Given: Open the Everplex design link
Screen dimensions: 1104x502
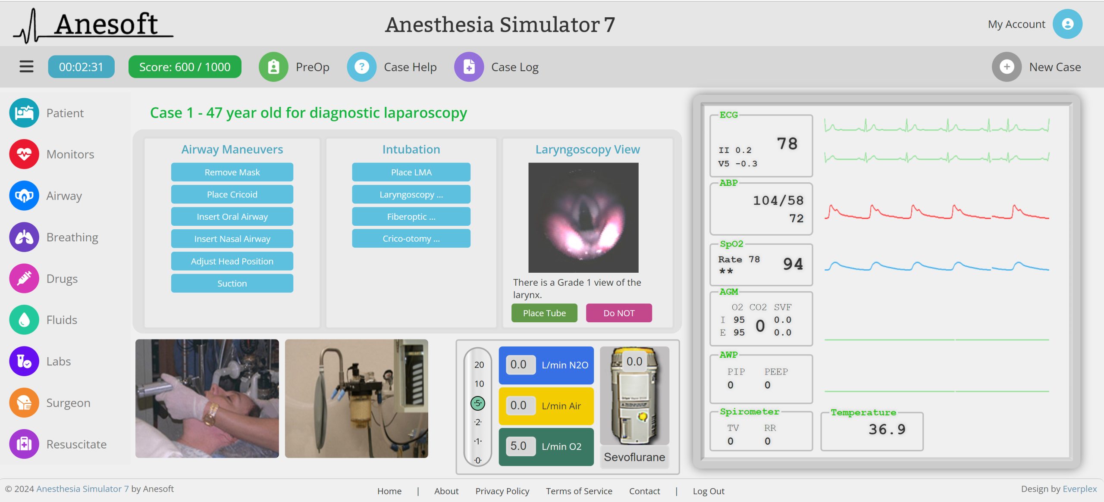Looking at the screenshot, I should [x=1079, y=489].
